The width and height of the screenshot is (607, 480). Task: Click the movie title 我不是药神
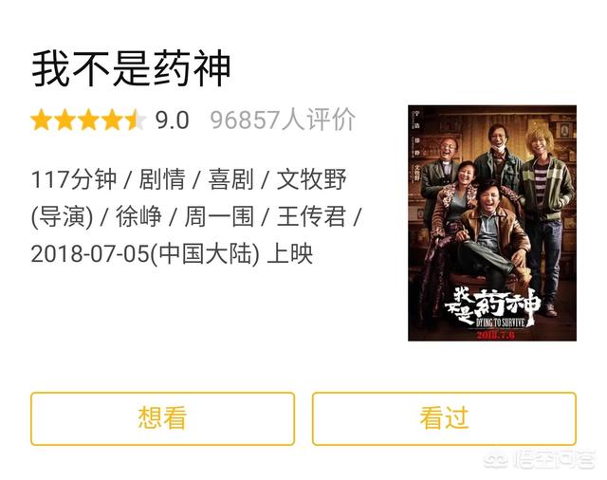coord(131,68)
